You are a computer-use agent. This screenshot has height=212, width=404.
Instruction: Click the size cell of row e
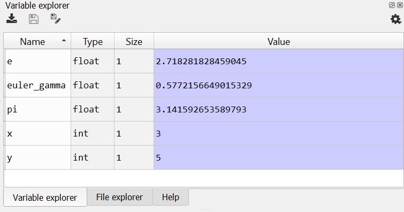pos(134,61)
